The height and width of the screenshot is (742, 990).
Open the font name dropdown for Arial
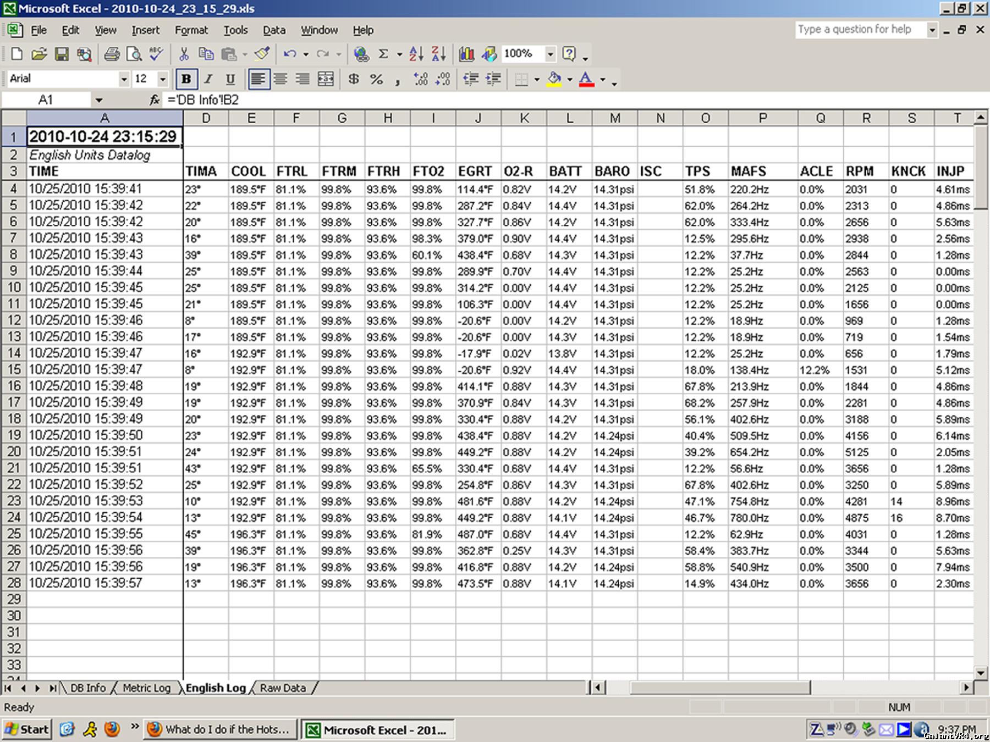(x=124, y=79)
